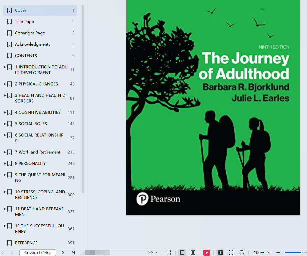Viewport: 307px width, 256px height.
Task: Switch to two-page view
Action: (193, 252)
